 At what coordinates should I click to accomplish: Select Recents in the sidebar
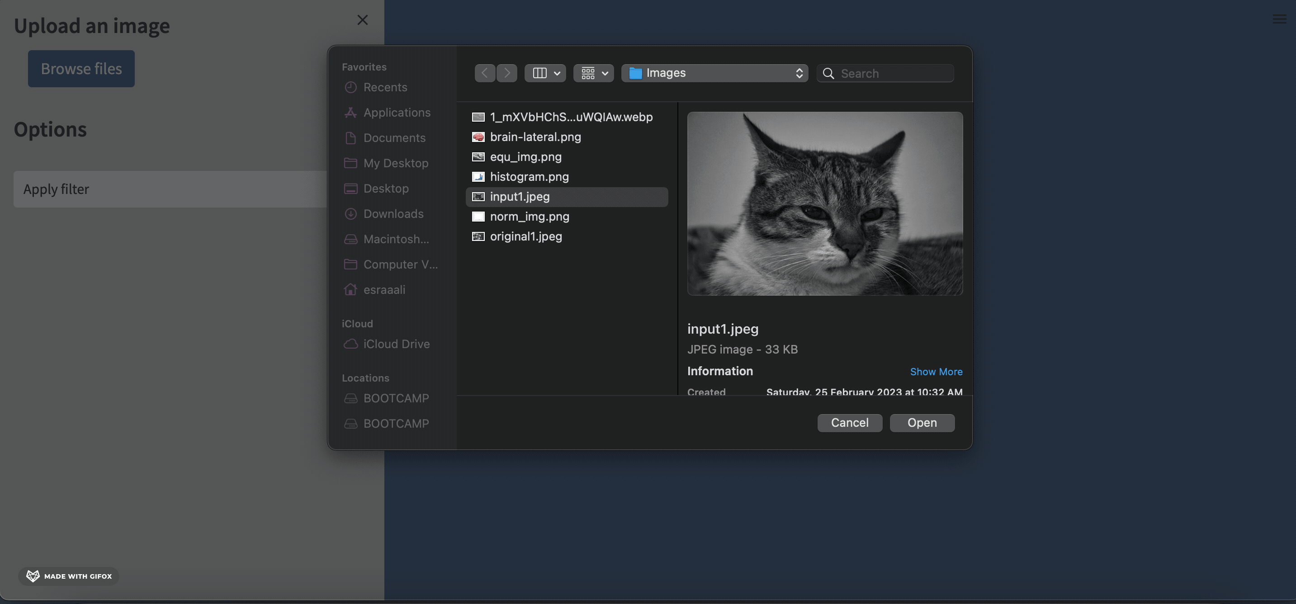pyautogui.click(x=385, y=88)
